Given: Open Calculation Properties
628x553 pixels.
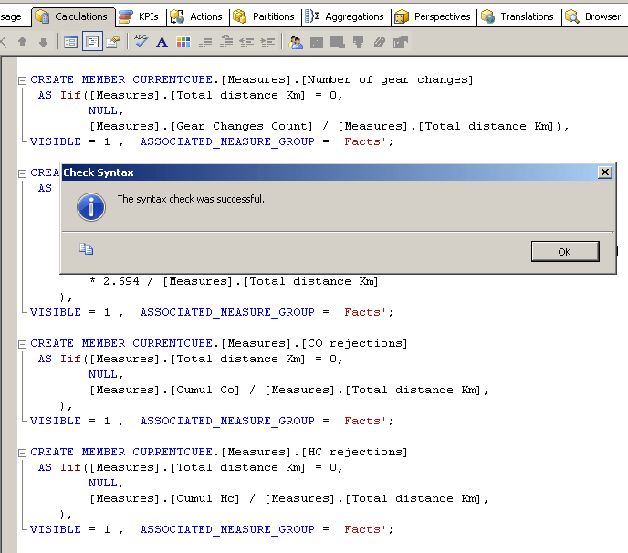Looking at the screenshot, I should coord(113,42).
